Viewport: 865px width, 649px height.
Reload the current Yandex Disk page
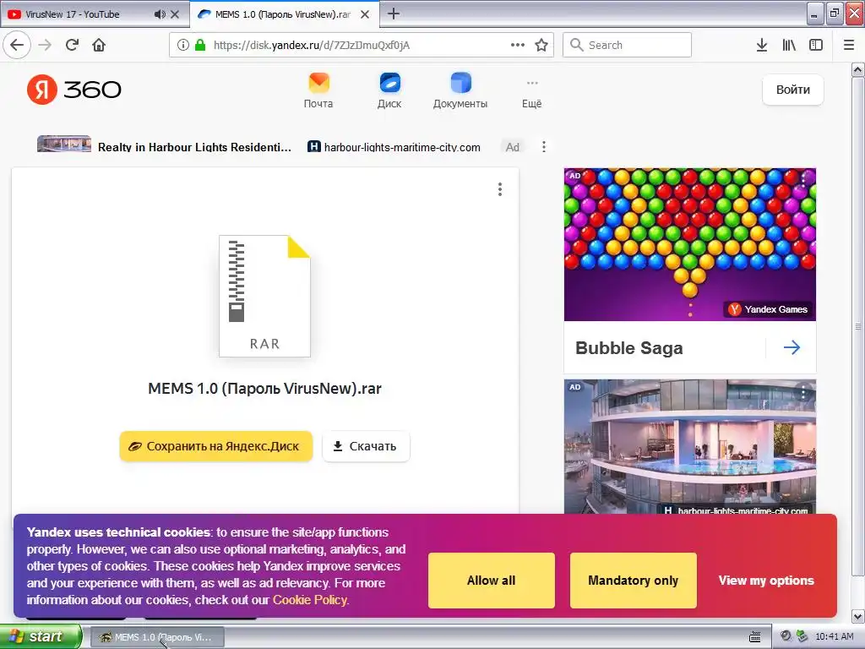click(72, 46)
